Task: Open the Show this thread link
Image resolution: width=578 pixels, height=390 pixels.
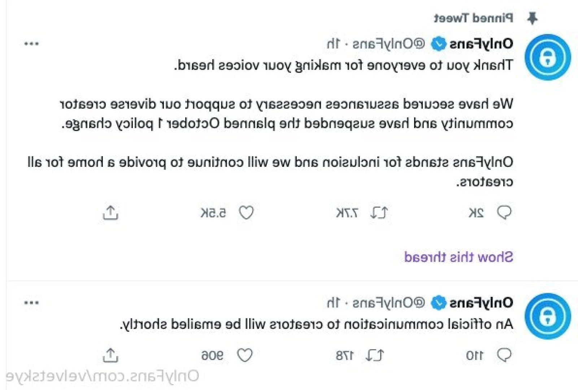Action: (x=459, y=257)
